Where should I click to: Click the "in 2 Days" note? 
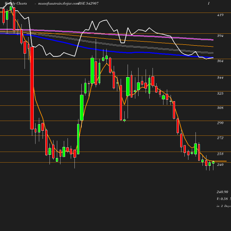point(224,206)
